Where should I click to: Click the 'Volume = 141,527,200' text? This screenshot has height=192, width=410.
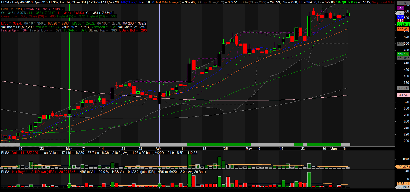17,27
